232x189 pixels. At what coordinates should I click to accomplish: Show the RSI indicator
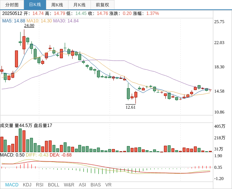tap(40, 185)
